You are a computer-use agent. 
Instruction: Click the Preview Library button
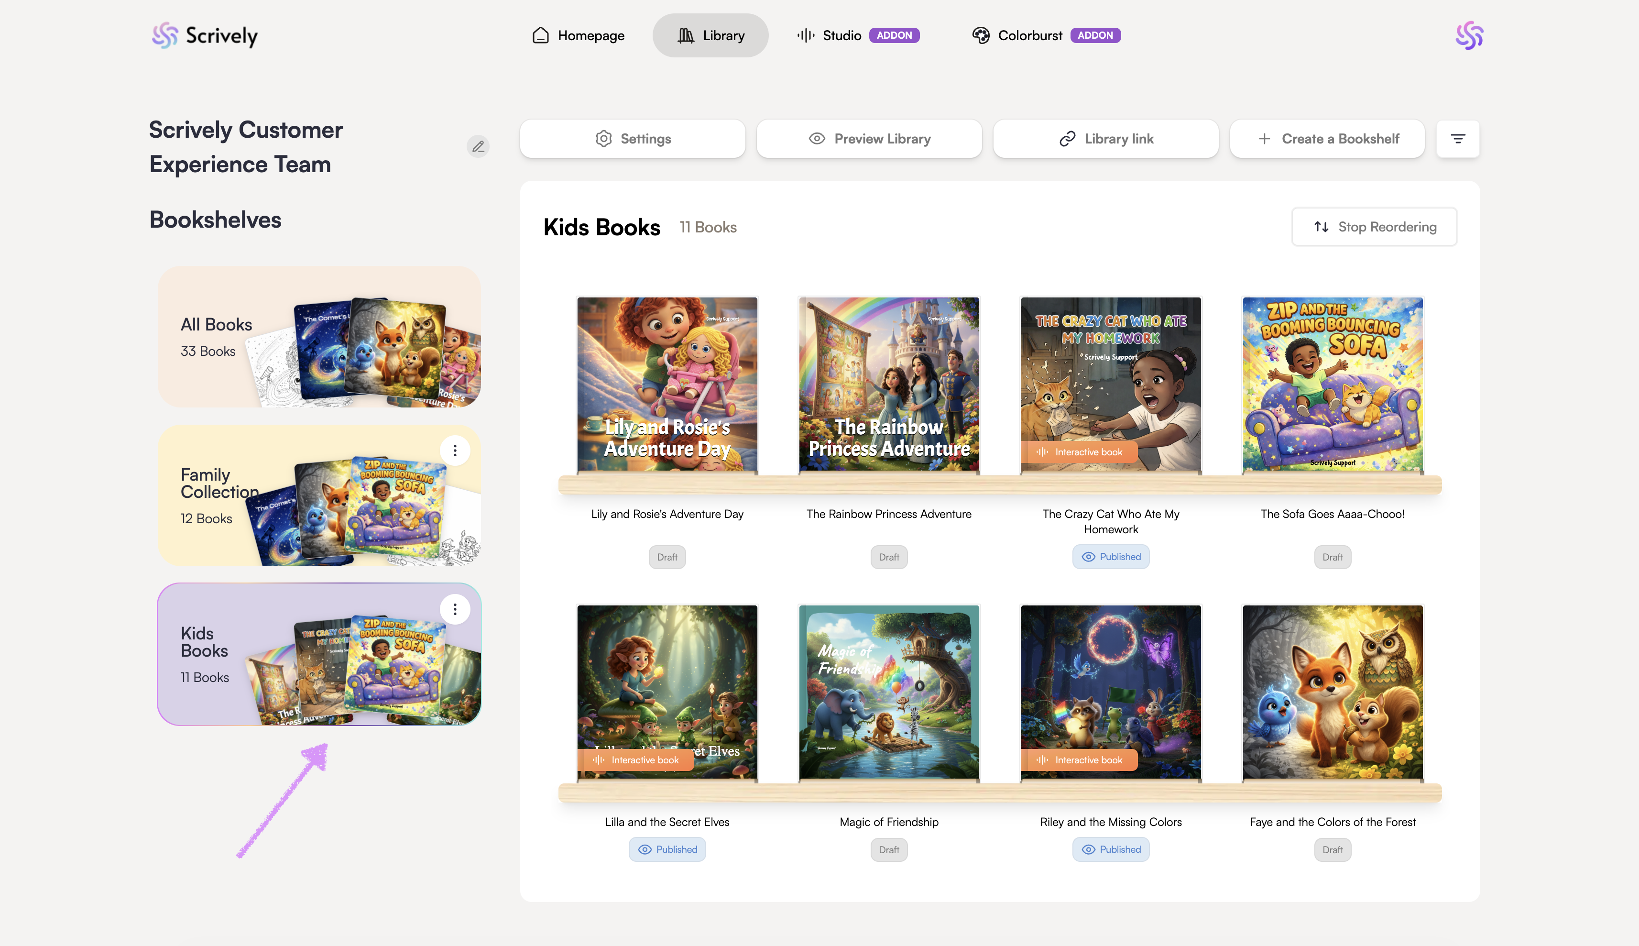click(869, 138)
